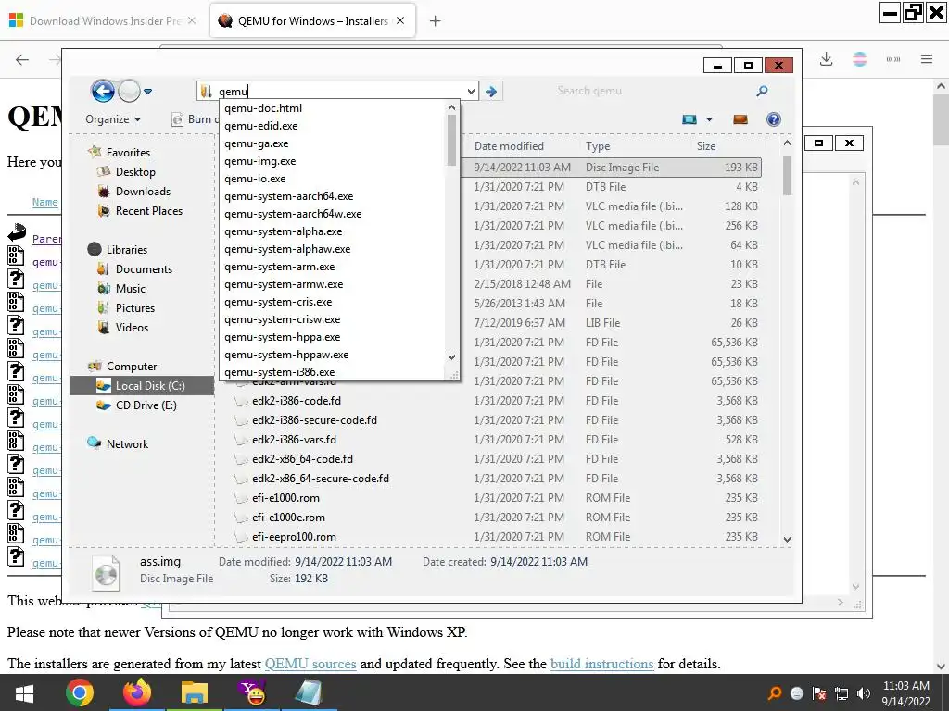Close the Windows Insider Preview tab

tap(192, 20)
